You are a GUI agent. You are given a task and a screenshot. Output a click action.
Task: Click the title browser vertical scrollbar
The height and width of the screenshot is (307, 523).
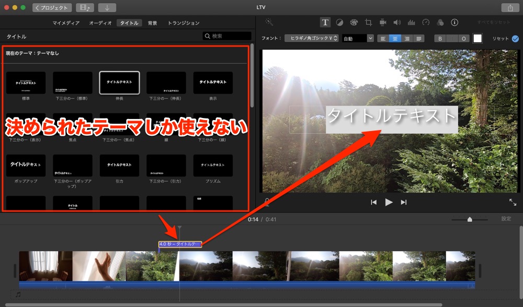[252, 76]
